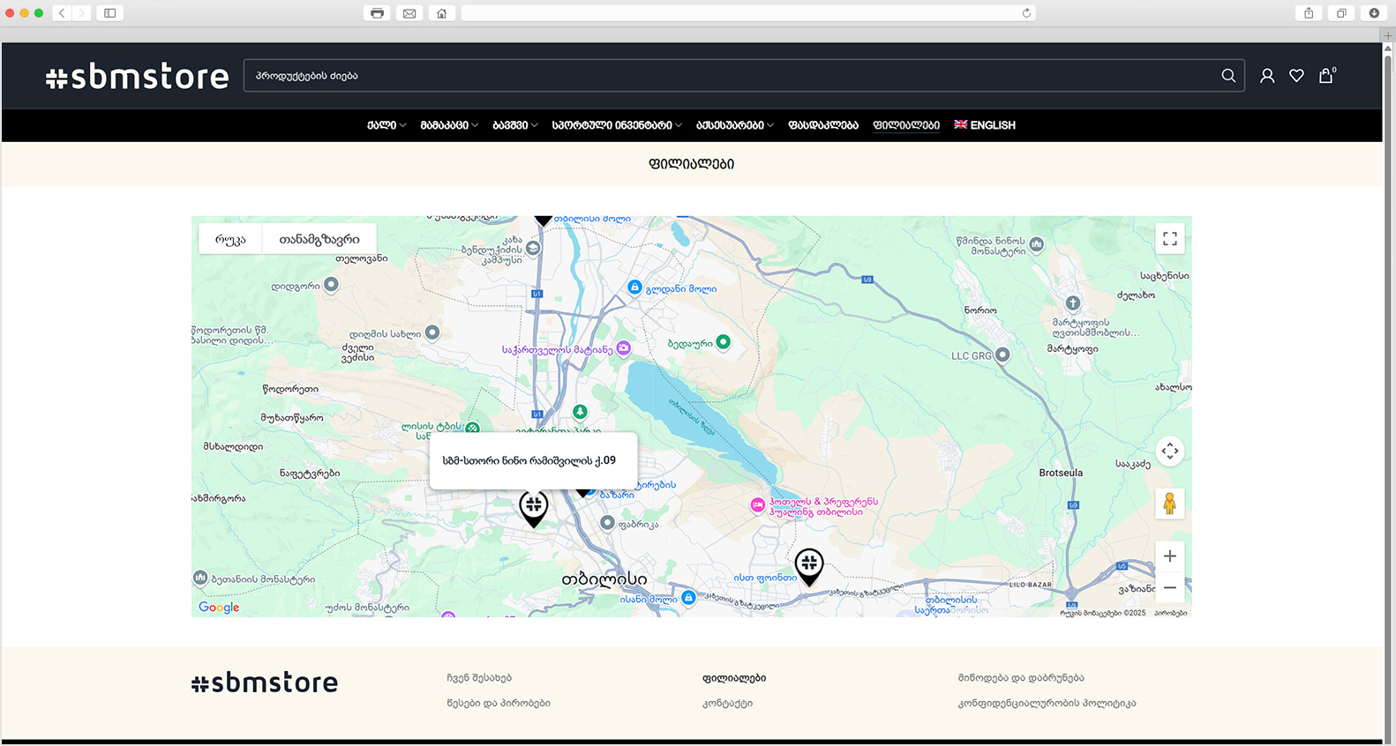Click the ჰოტელს & პრეფერენს hotel pin
This screenshot has width=1396, height=746.
click(x=757, y=505)
